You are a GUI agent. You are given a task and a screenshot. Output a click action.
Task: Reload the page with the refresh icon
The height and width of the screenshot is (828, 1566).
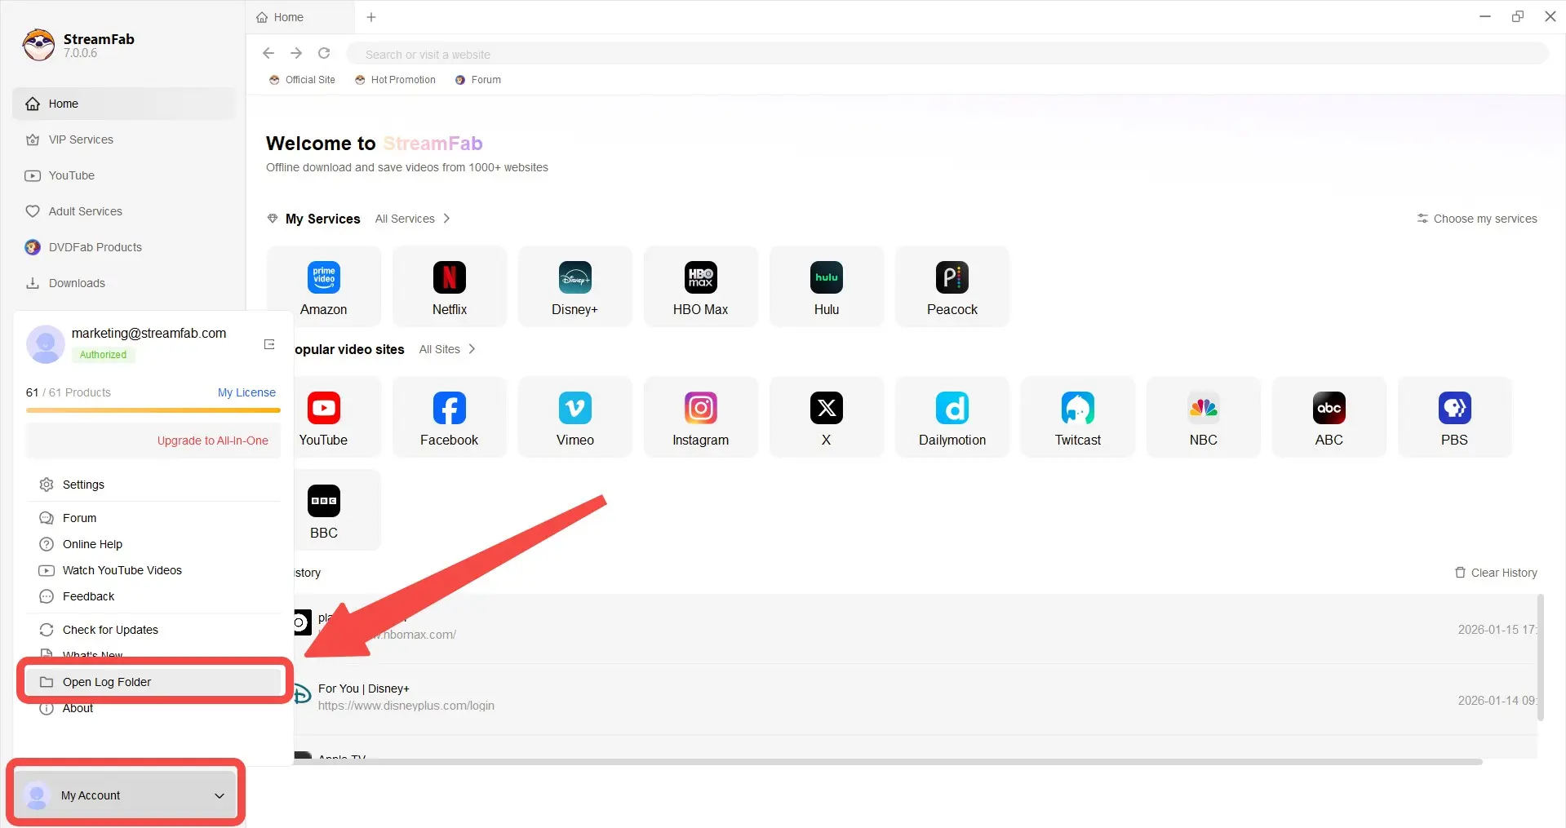(324, 53)
